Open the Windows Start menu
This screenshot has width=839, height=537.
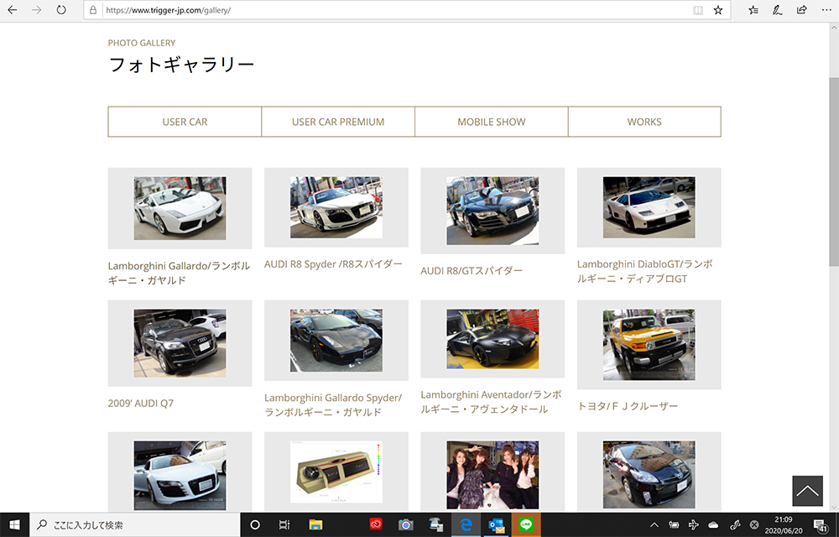[x=14, y=524]
